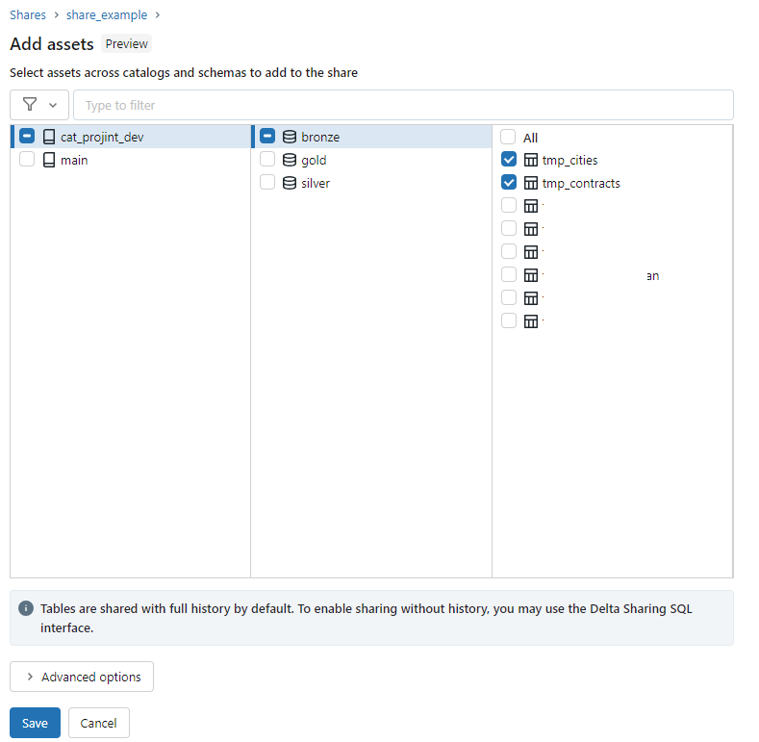Select the silver schema row
This screenshot has height=742, width=759.
(371, 183)
